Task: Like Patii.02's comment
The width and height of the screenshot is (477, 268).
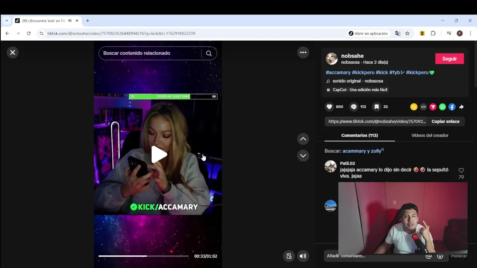Action: click(461, 170)
